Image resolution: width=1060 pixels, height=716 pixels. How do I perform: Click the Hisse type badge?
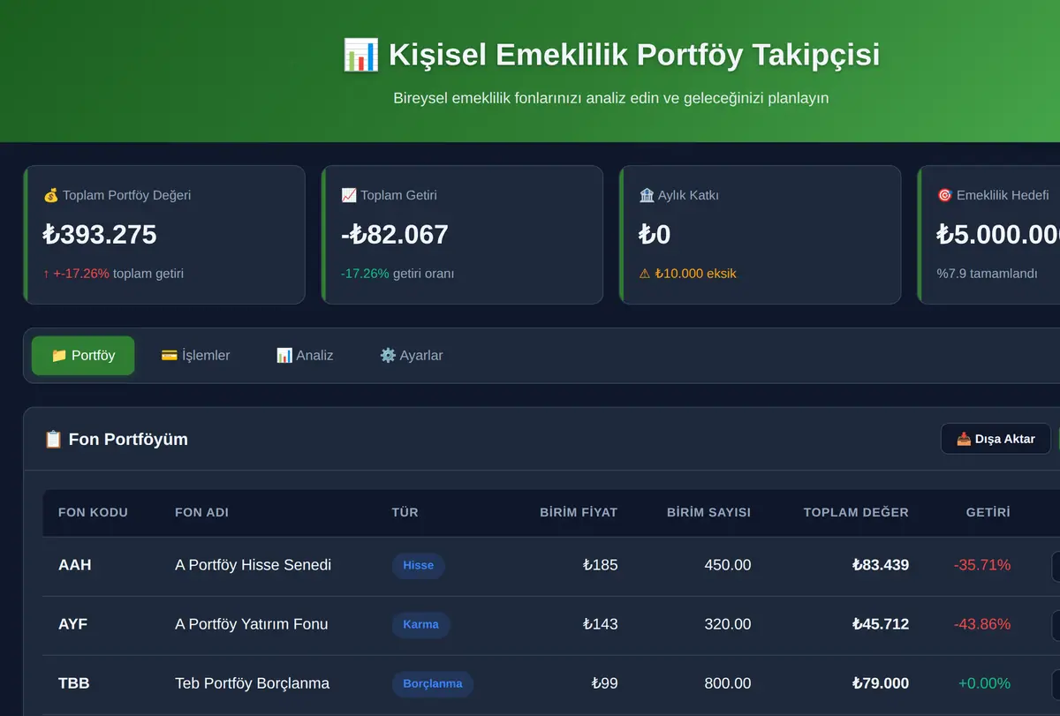tap(419, 566)
